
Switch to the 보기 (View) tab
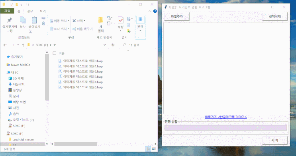43,11
